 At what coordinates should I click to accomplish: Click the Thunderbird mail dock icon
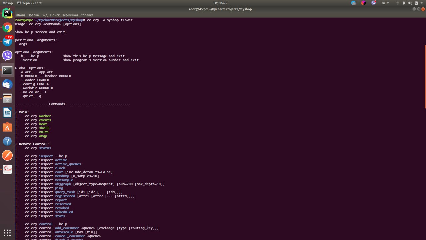(7, 84)
